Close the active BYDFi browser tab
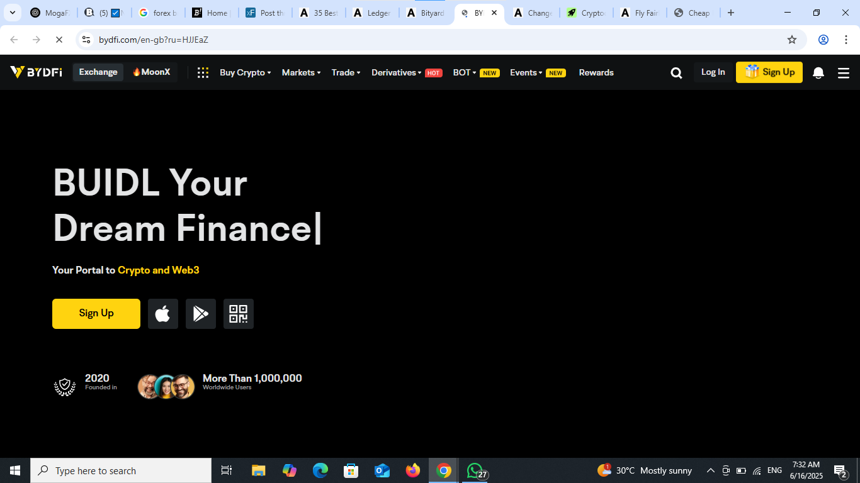 (x=494, y=13)
